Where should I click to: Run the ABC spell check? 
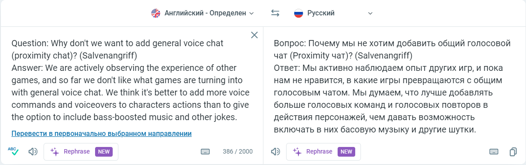[13, 151]
